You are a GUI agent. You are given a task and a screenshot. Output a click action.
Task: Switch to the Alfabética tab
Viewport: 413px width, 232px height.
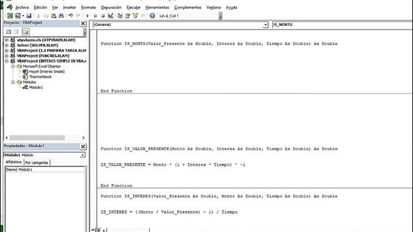pos(14,162)
